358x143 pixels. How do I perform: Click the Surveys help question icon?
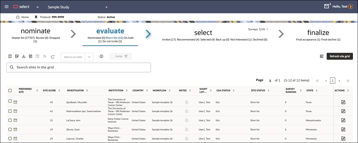267,29
